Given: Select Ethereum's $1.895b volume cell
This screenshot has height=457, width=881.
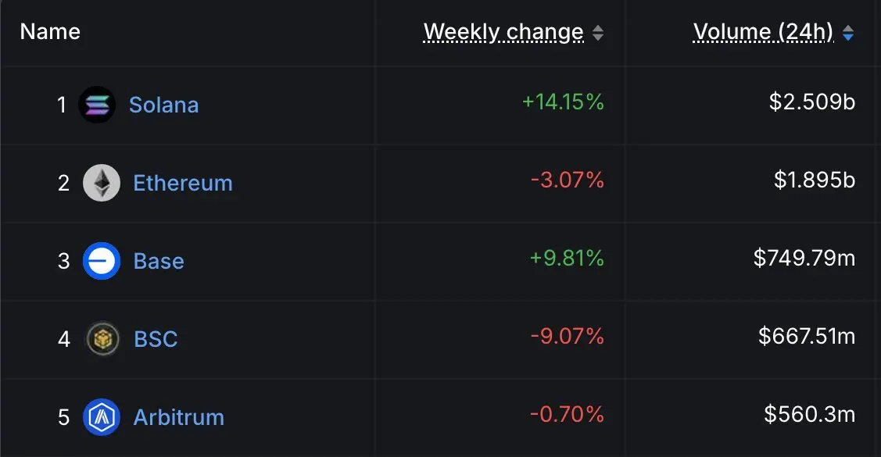Looking at the screenshot, I should point(815,180).
